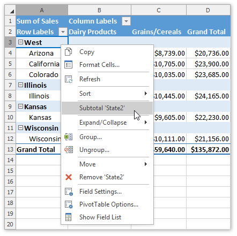237x236 pixels.
Task: Choose Show Field List entry
Action: coord(107,217)
